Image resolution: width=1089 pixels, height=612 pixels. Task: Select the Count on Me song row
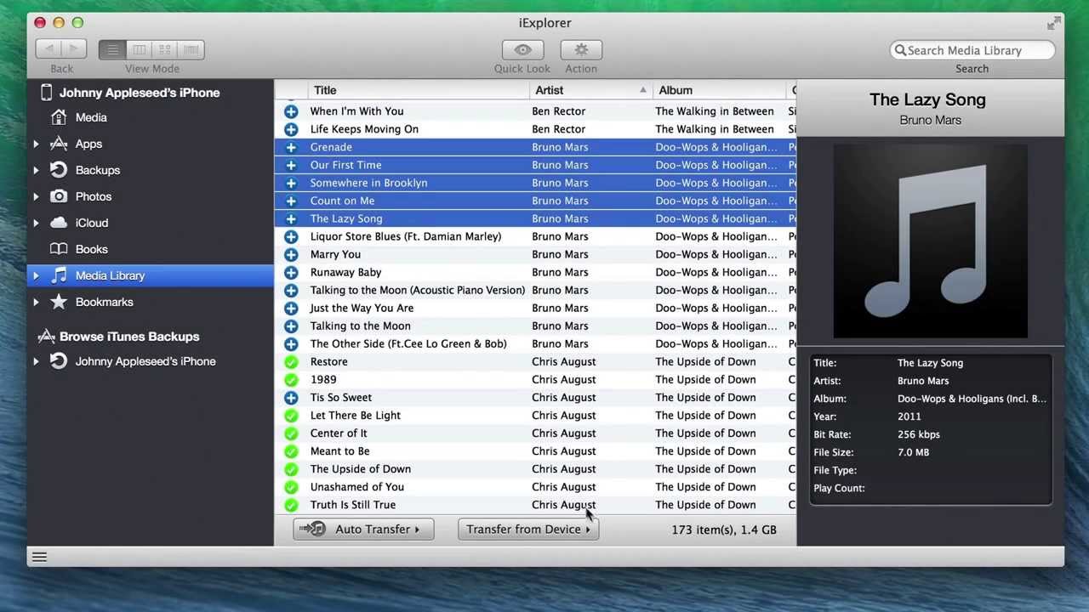coord(535,201)
